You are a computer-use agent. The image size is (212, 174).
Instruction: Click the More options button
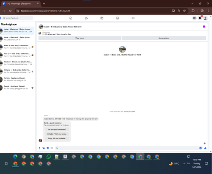coord(164,38)
